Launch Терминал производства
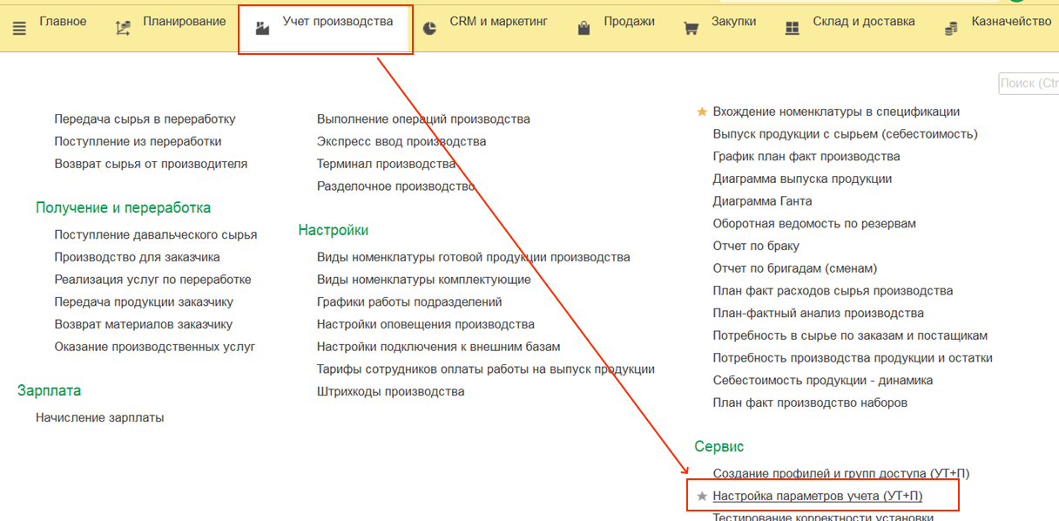This screenshot has height=521, width=1059. [x=386, y=164]
